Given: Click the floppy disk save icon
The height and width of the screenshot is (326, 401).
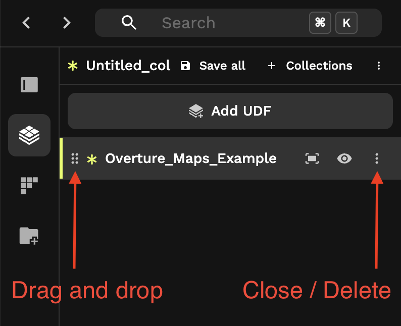Looking at the screenshot, I should point(185,66).
